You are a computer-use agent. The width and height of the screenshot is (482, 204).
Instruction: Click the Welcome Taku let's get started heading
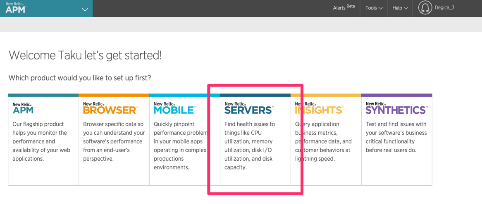85,56
